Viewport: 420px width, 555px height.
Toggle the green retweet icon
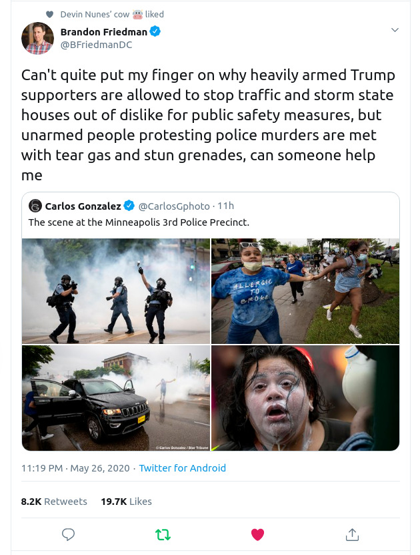point(163,534)
